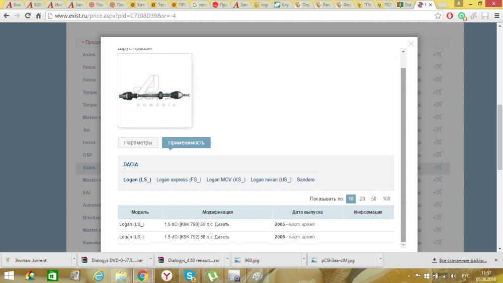
Task: Show hidden system tray icons
Action: [x=408, y=276]
